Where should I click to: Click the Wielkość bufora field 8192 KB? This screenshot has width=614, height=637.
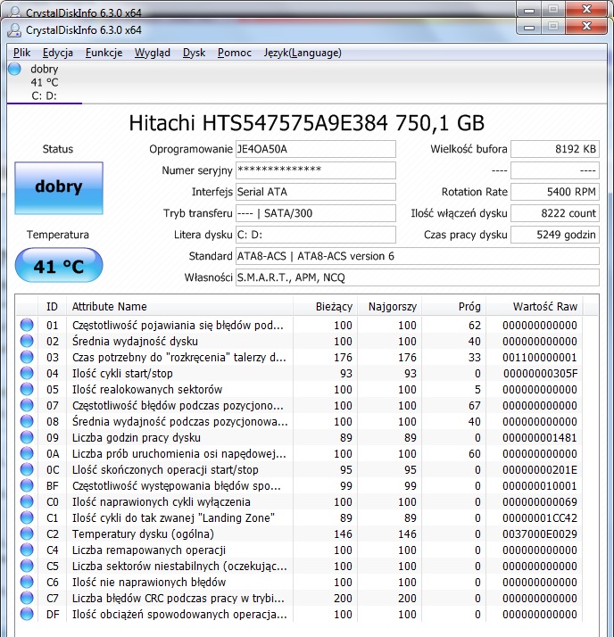coord(555,149)
